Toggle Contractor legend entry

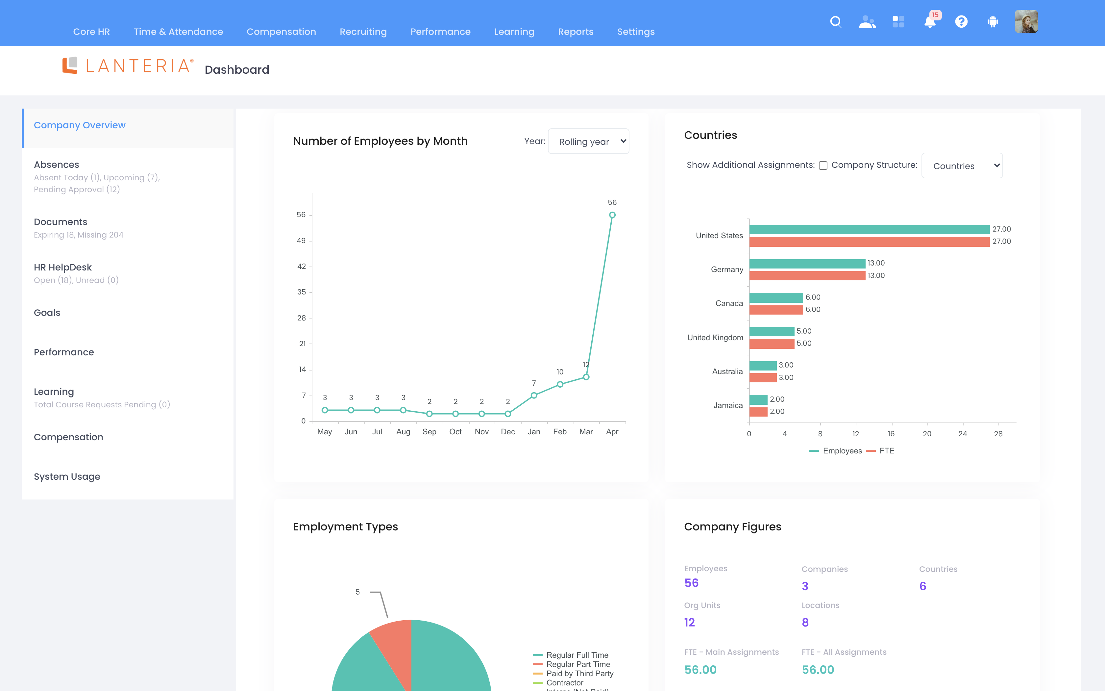click(x=558, y=682)
